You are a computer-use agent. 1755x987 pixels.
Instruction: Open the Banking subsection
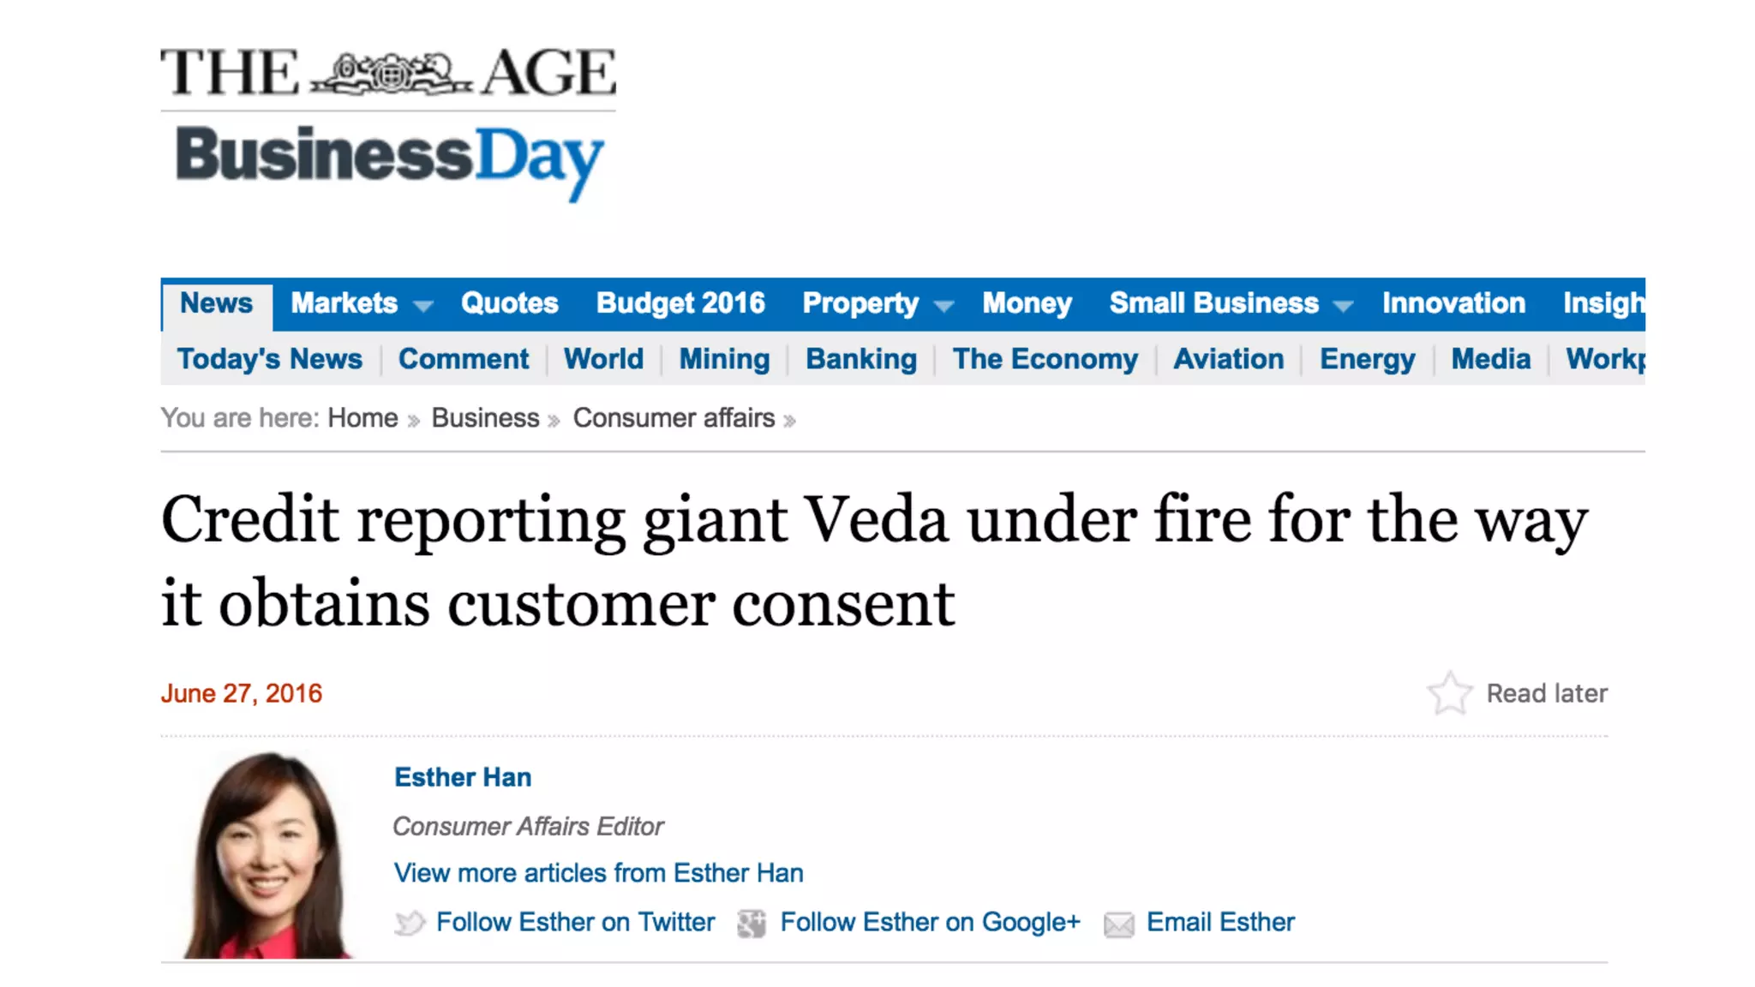tap(861, 359)
